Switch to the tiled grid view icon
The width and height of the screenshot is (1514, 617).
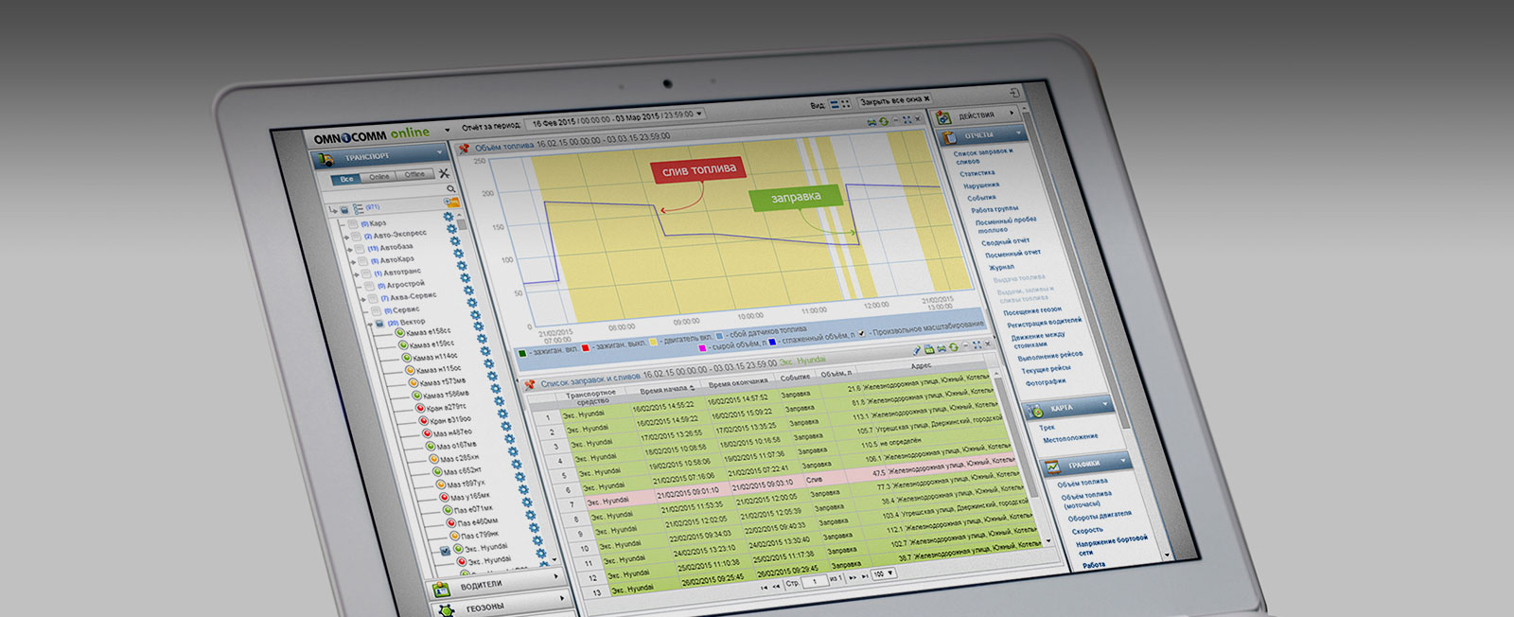click(844, 102)
